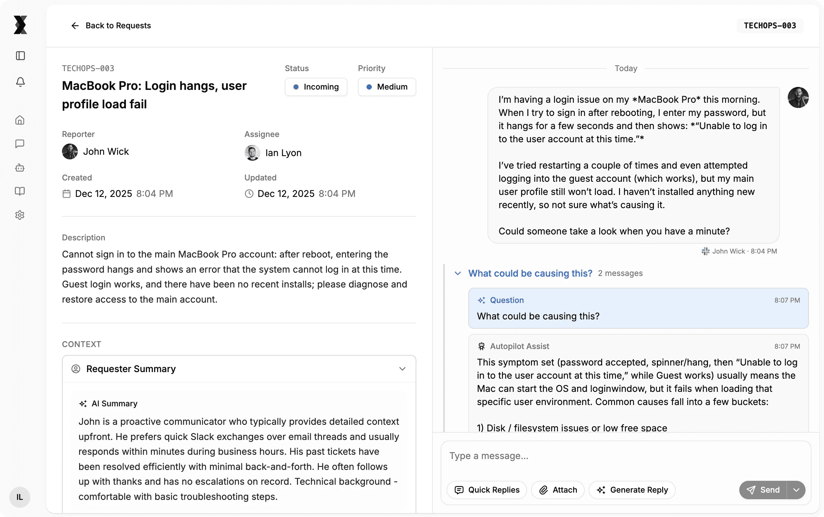Screen dimensions: 824x517
Task: Toggle the sidebar panel icon
Action: click(x=20, y=56)
